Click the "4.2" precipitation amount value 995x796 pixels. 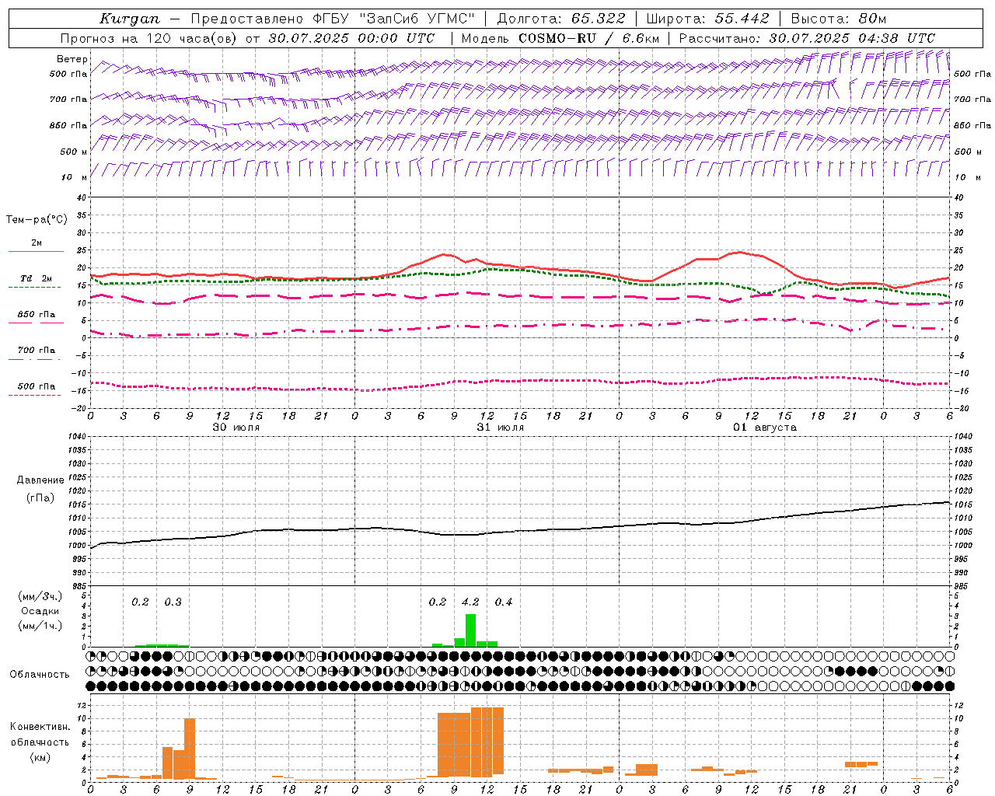click(x=470, y=602)
